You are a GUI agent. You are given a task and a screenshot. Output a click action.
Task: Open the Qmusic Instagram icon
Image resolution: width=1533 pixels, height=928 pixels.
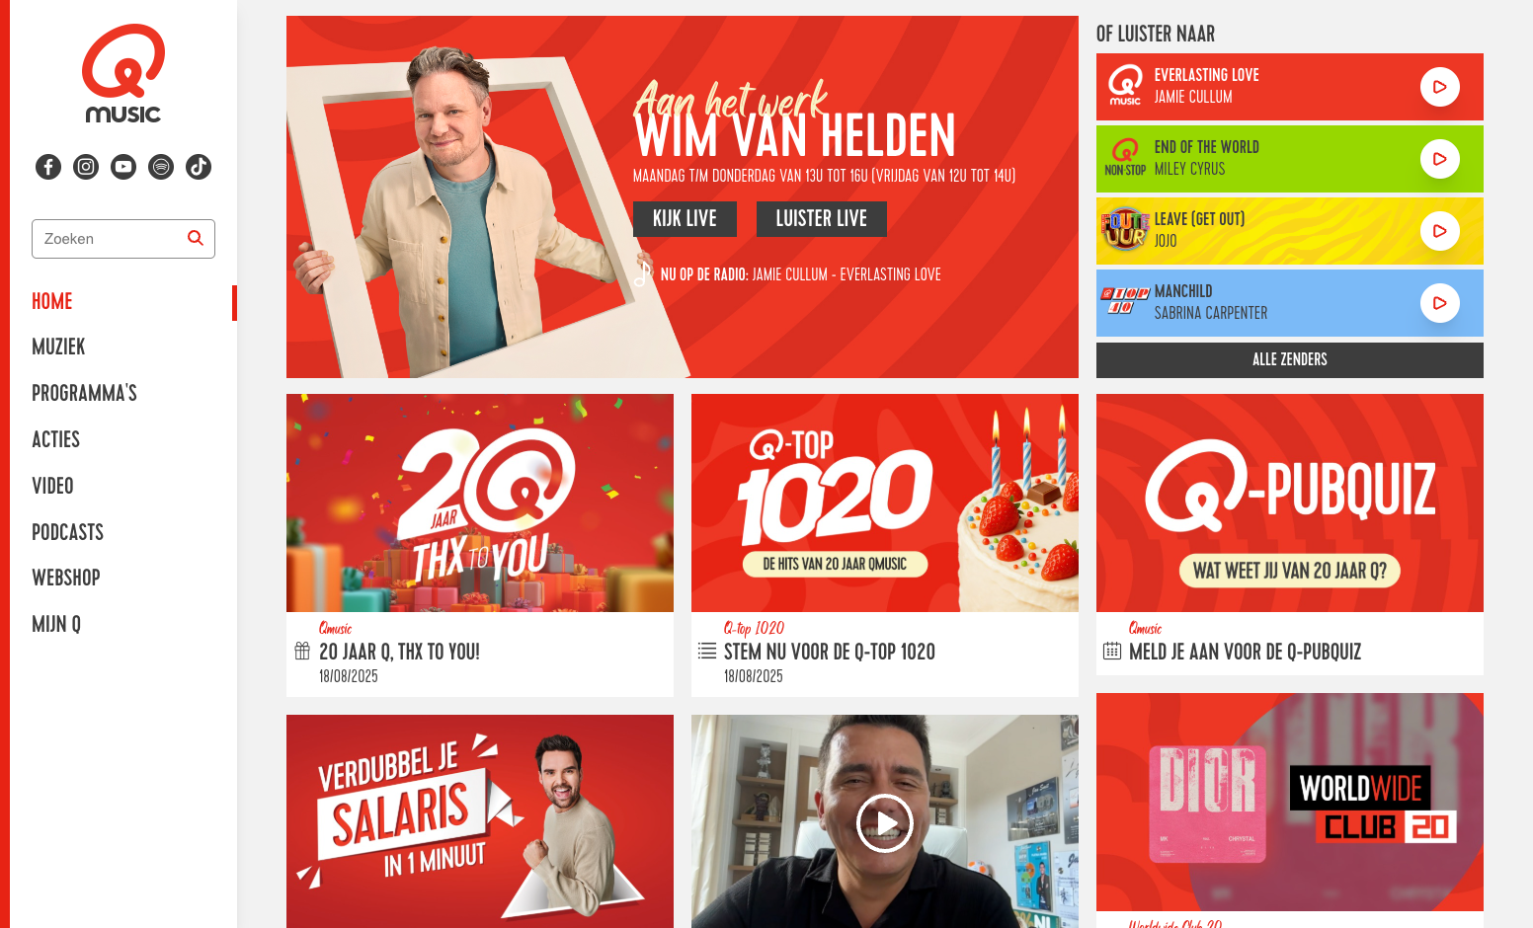point(86,167)
